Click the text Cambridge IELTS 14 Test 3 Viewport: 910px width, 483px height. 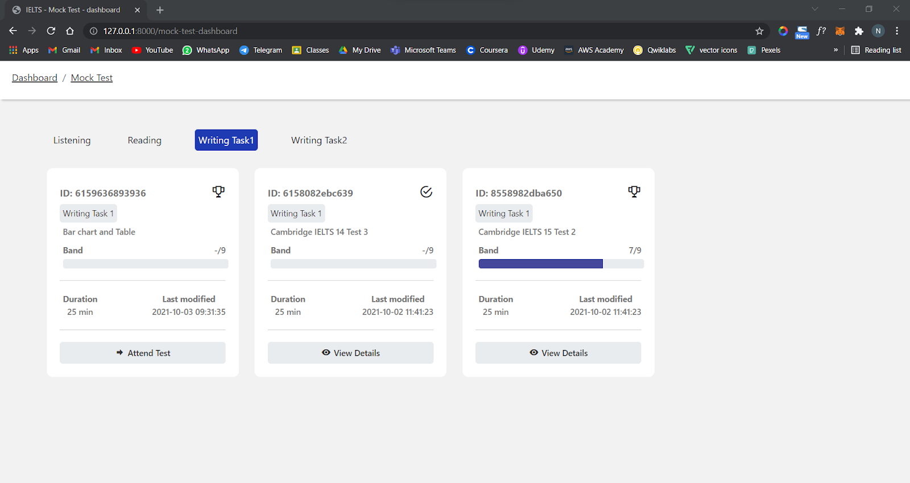pos(319,232)
